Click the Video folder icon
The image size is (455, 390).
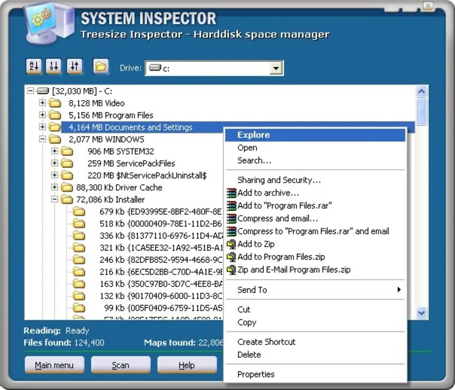pos(55,103)
